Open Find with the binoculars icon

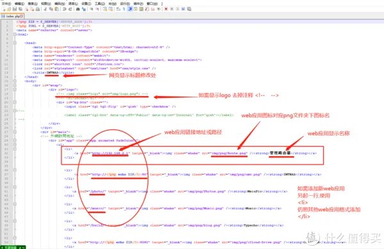pyautogui.click(x=77, y=9)
